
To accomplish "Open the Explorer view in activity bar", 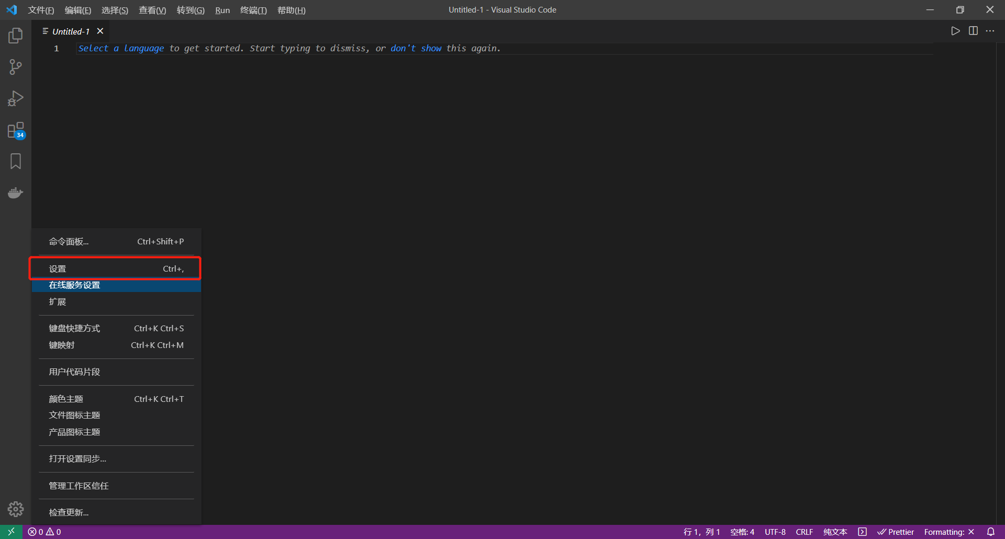I will (16, 36).
